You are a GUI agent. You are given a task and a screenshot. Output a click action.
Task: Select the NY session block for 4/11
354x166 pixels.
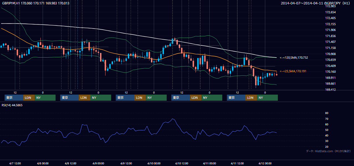tap(267, 98)
